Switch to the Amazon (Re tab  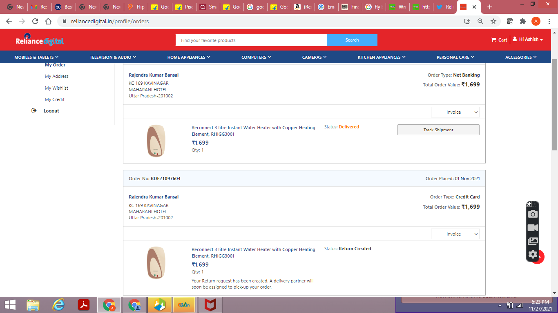click(303, 7)
